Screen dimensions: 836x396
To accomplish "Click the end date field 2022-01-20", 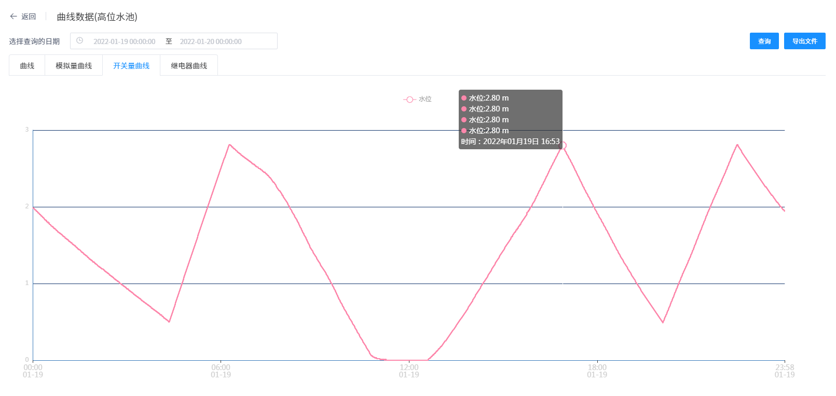I will 211,41.
